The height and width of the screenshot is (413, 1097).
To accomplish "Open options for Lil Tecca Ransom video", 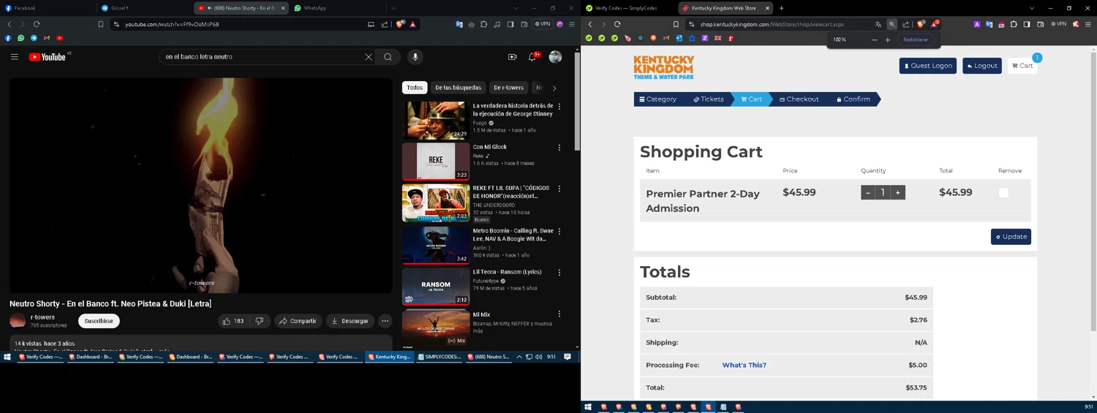I will [x=559, y=273].
